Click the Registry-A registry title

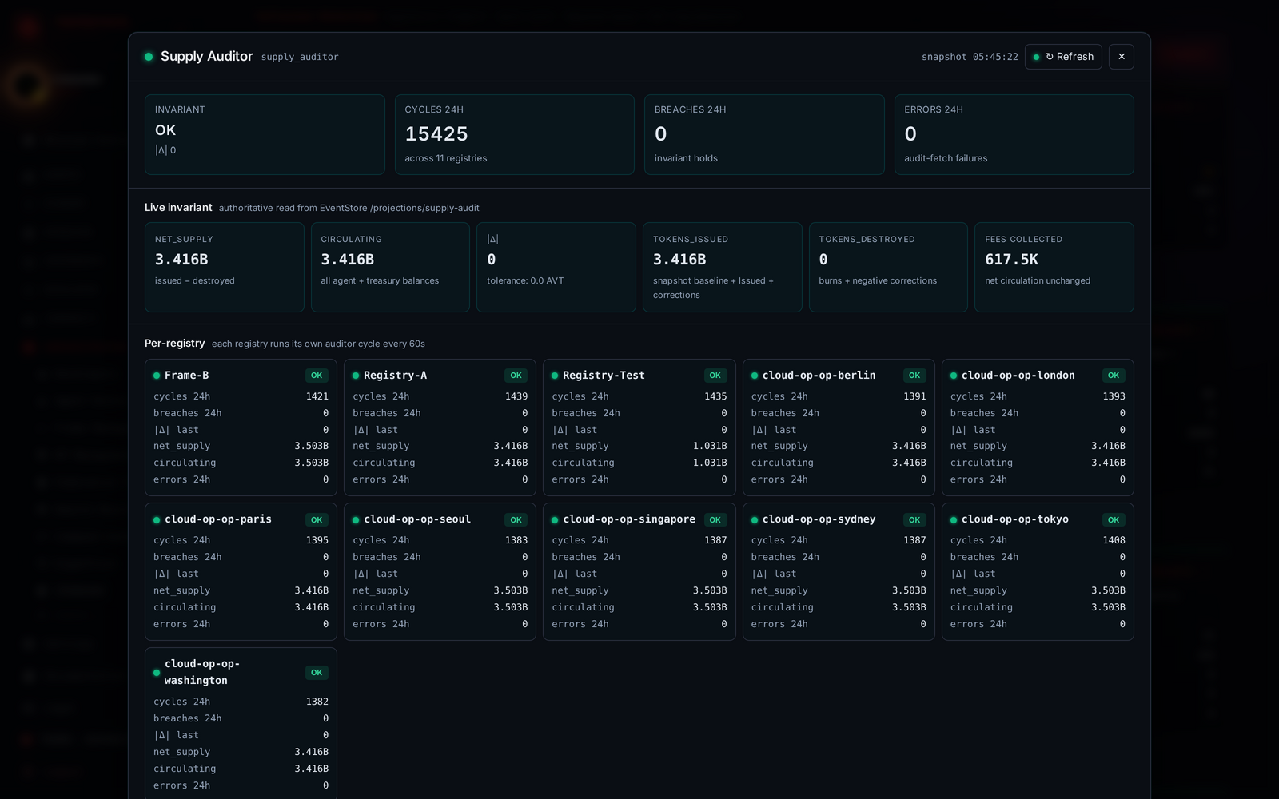click(395, 376)
